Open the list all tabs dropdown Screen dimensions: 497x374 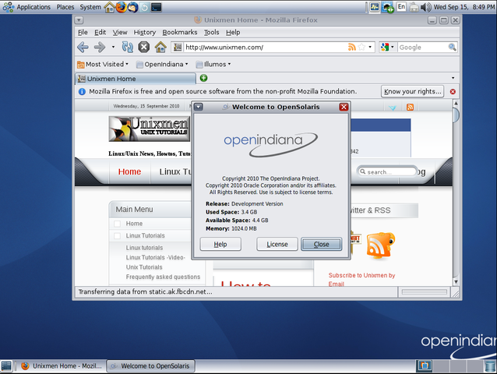(x=453, y=78)
